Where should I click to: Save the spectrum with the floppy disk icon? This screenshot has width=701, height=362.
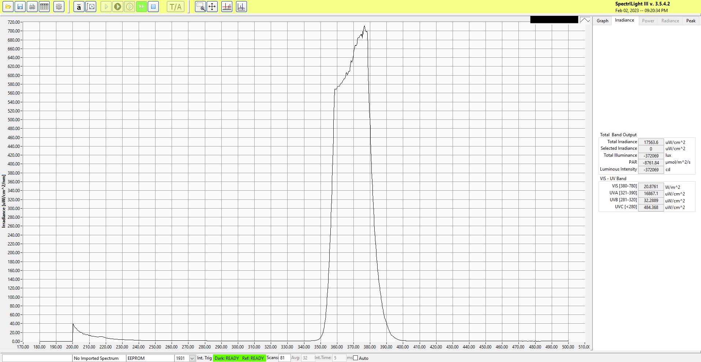tap(20, 7)
